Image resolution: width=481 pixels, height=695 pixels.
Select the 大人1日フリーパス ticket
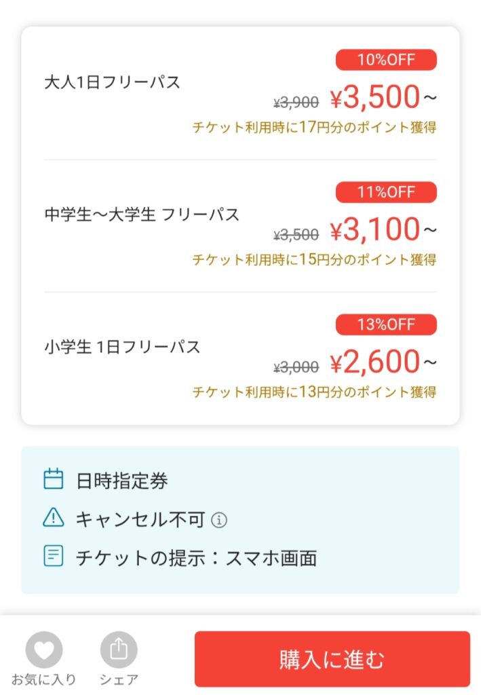click(112, 83)
